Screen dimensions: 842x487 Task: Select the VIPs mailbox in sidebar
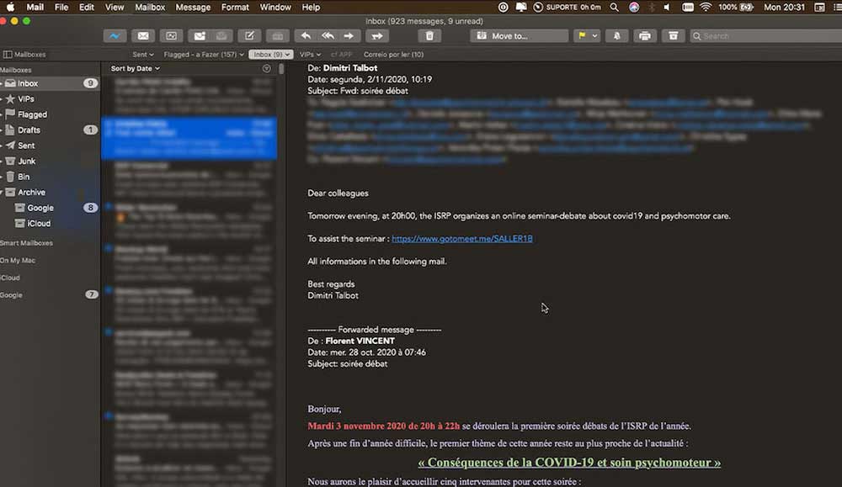point(50,98)
